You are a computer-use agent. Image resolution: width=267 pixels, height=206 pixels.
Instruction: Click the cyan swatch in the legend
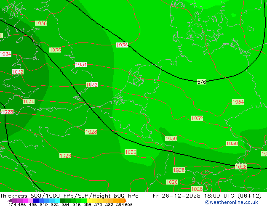pyautogui.click(x=57, y=201)
